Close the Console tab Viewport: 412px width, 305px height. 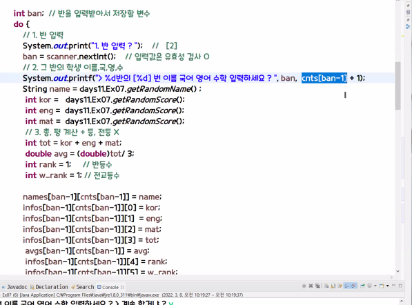click(122, 287)
